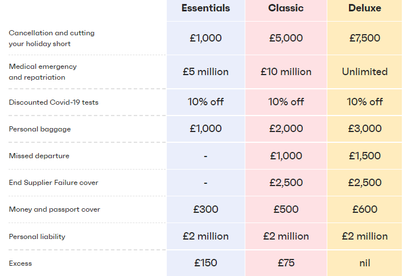Screen dimensions: 403x276
Task: Click the Personal baggage row label
Action: coord(40,129)
